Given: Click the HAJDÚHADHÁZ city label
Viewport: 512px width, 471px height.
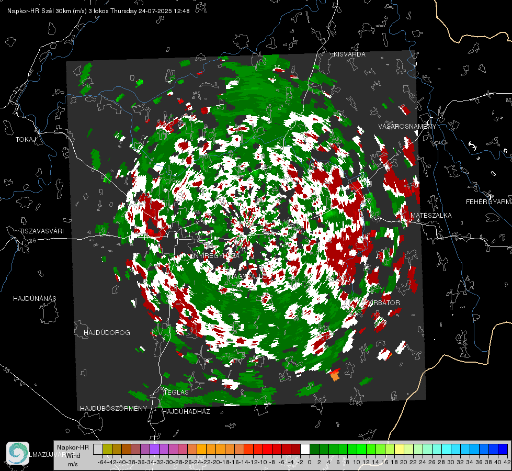Looking at the screenshot, I should point(186,412).
